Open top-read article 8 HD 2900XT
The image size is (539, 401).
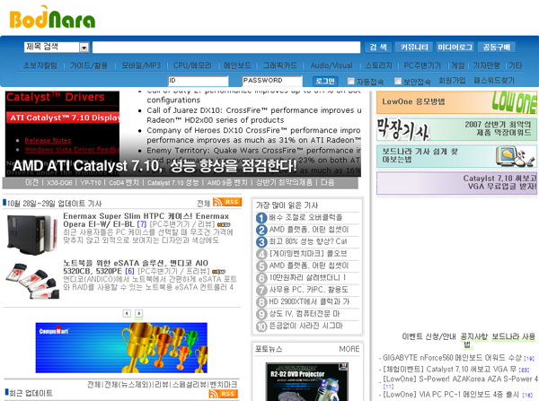309,301
